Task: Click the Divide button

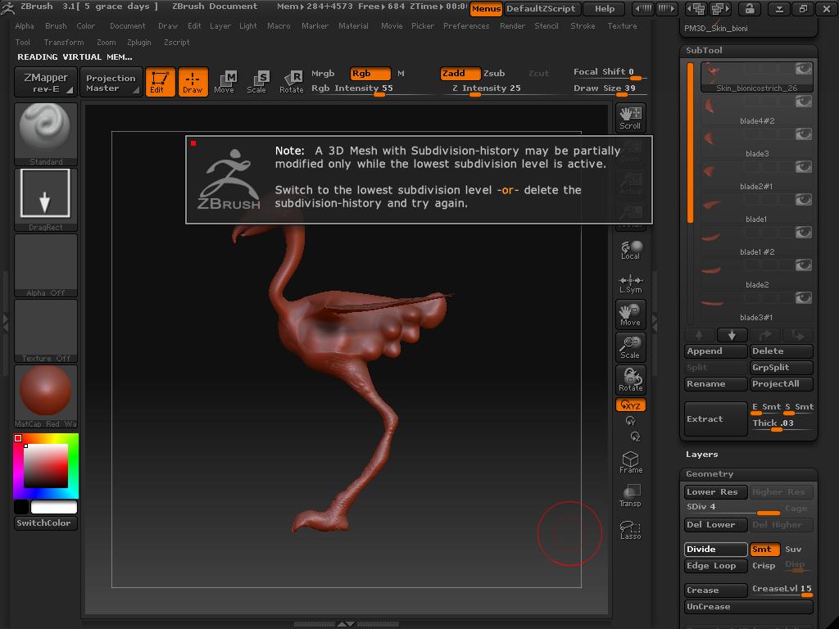Action: [x=715, y=550]
